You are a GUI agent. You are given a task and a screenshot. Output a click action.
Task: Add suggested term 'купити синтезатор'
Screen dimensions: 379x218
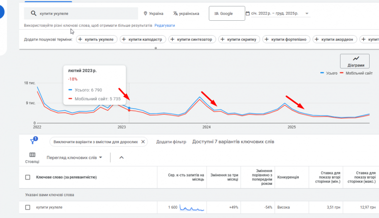(x=192, y=39)
